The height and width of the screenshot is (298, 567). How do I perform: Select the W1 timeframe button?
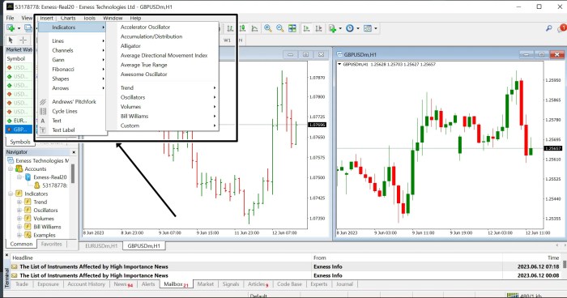[x=227, y=40]
